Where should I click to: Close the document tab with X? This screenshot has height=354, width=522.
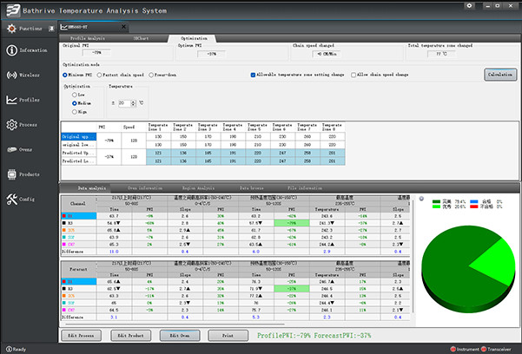pyautogui.click(x=123, y=27)
